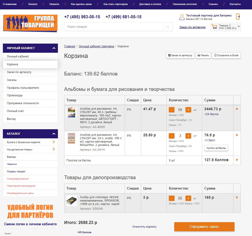Increase quantity of stapler staples
The image size is (252, 236).
point(188,198)
